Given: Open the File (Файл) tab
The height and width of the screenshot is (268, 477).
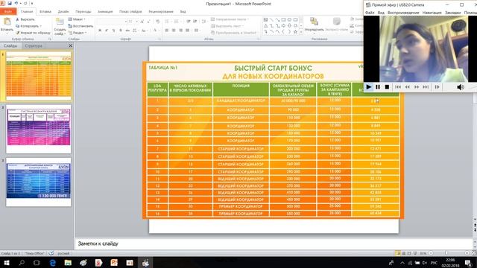Looking at the screenshot, I should coord(8,12).
